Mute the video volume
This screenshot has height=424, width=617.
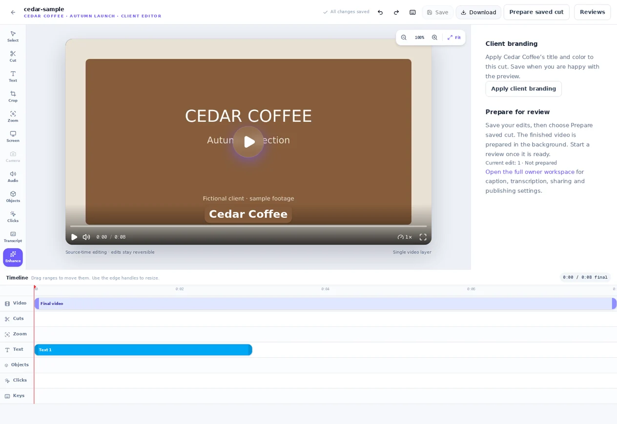[86, 237]
